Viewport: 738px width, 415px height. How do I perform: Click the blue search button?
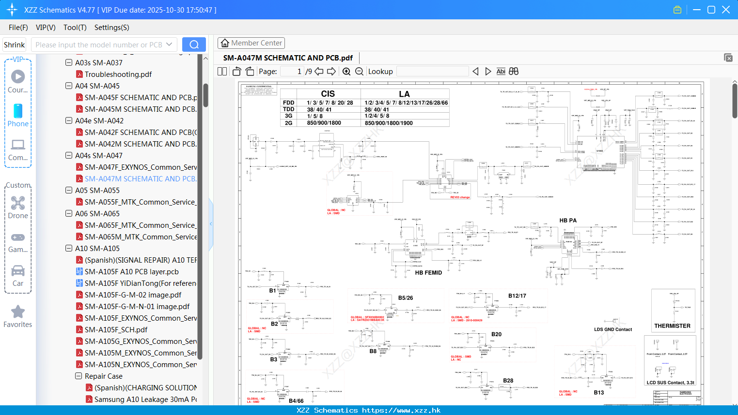(x=194, y=44)
